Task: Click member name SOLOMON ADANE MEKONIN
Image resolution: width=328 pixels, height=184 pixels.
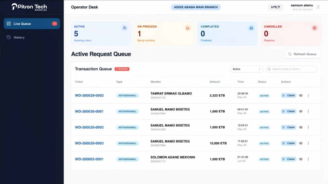Action: (173, 157)
